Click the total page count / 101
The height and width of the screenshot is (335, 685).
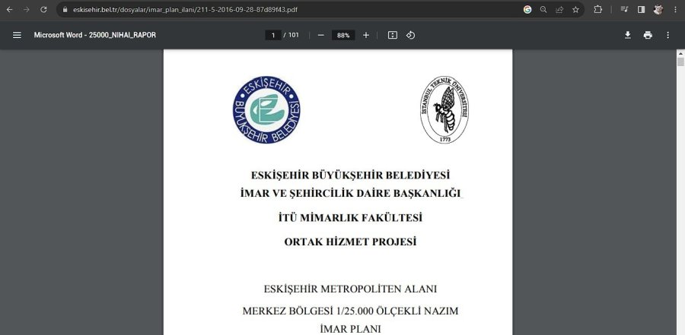click(x=292, y=36)
